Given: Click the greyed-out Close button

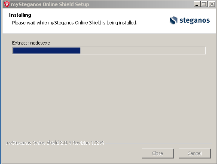Looking at the screenshot, I should (158, 153).
